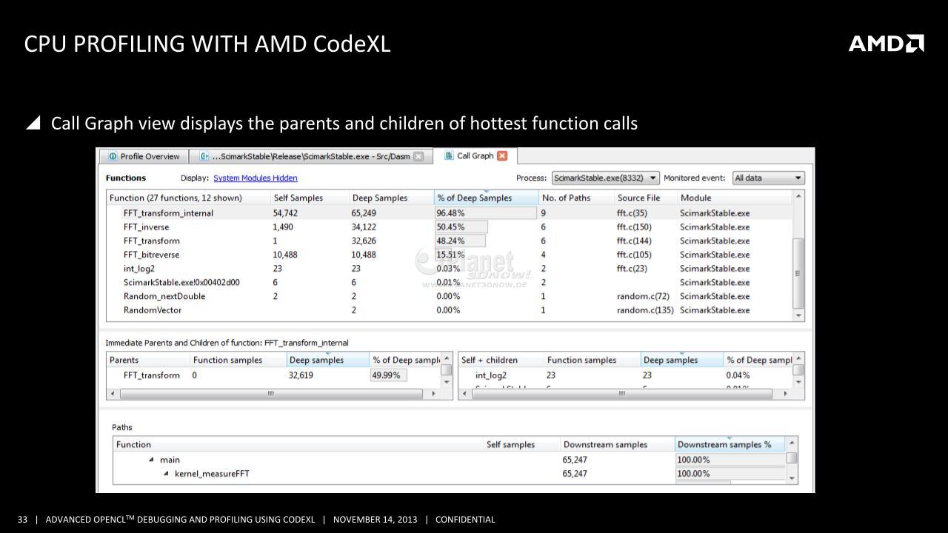This screenshot has height=533, width=948.
Task: Sort Parents by Function samples
Action: coord(238,361)
